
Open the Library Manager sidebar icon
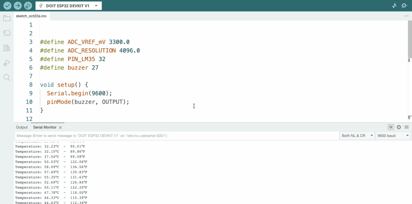(7, 48)
